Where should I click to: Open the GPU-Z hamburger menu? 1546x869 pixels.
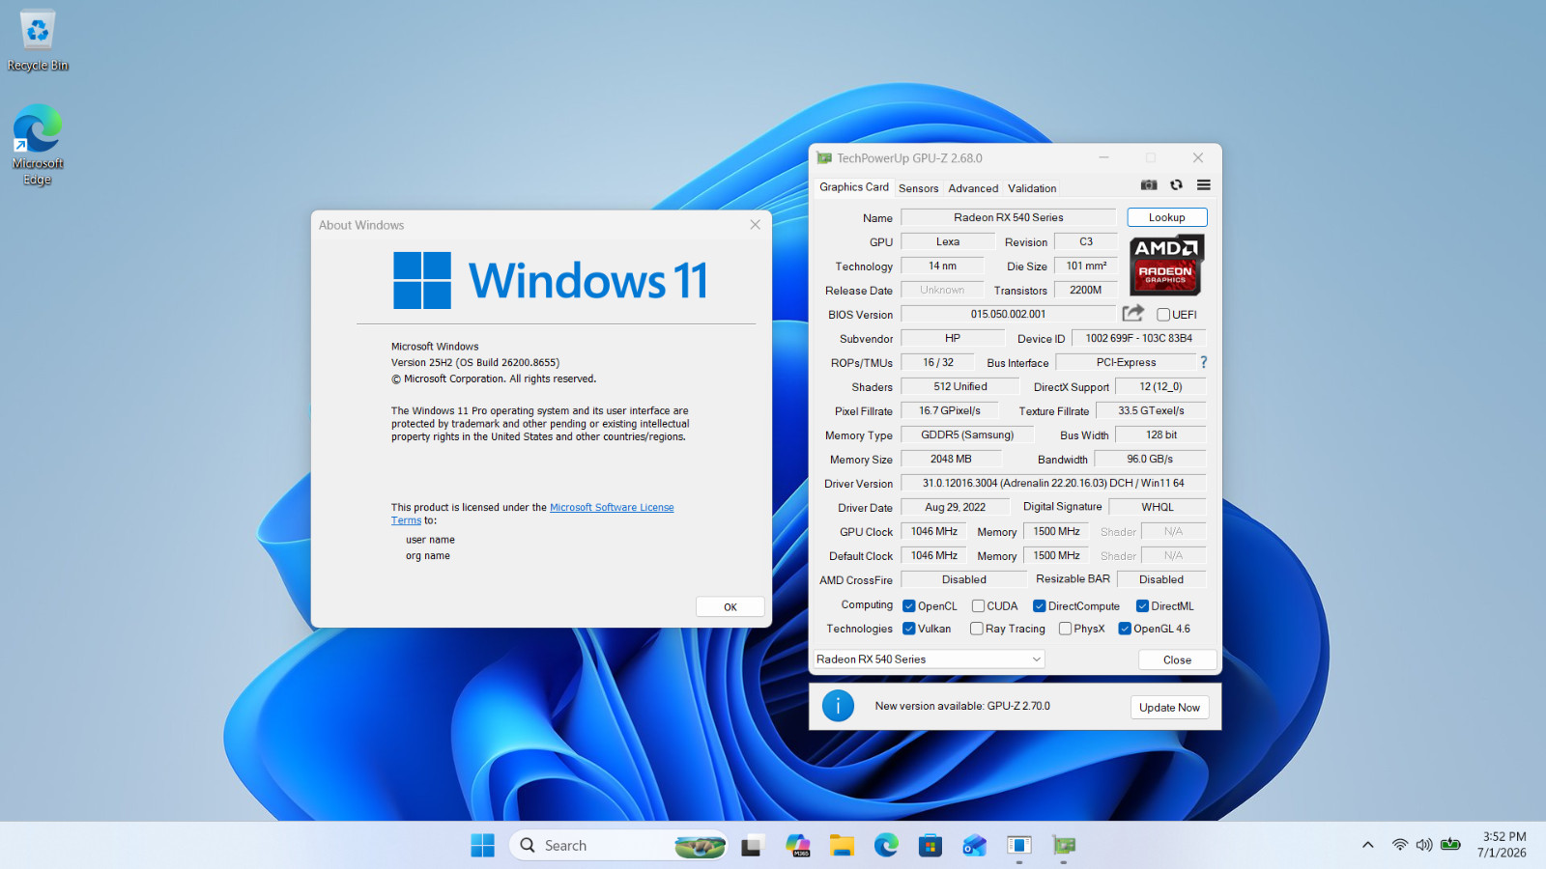coord(1204,185)
